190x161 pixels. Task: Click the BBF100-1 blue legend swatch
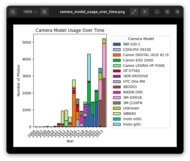[117, 44]
